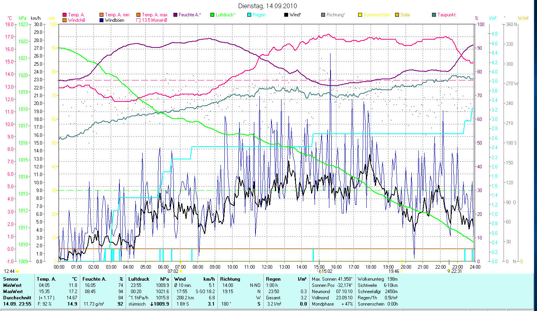This screenshot has height=311, width=537.
Task: Click the moonset marker at 22:31
Action: pyautogui.click(x=448, y=271)
